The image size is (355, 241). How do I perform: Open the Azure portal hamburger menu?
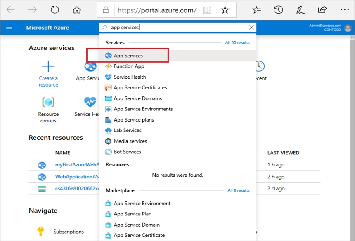[x=9, y=28]
